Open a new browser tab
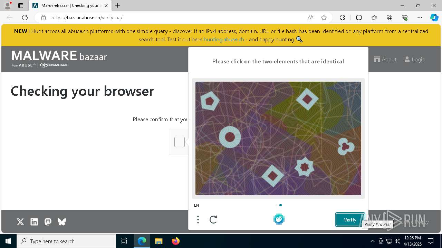Image resolution: width=442 pixels, height=248 pixels. tap(118, 6)
